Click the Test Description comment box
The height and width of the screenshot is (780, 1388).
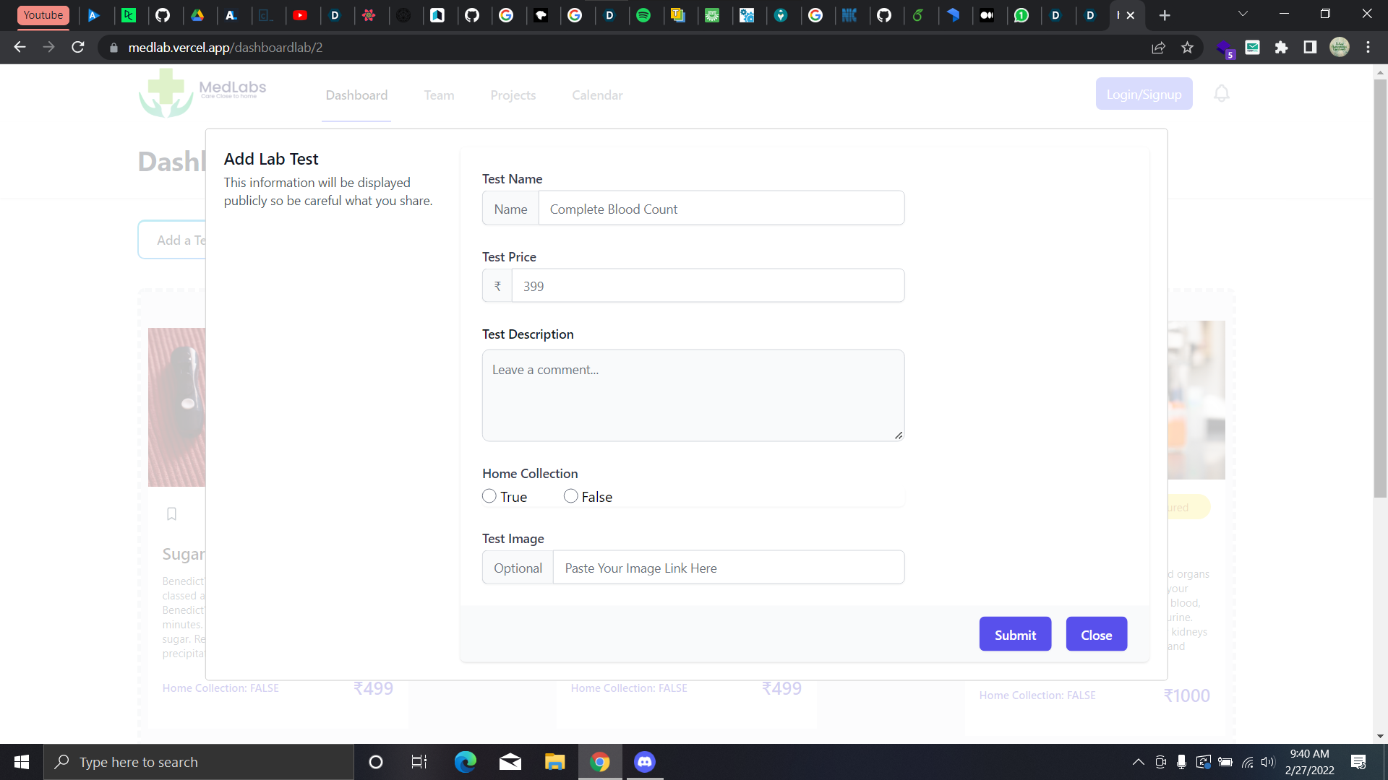(x=693, y=395)
